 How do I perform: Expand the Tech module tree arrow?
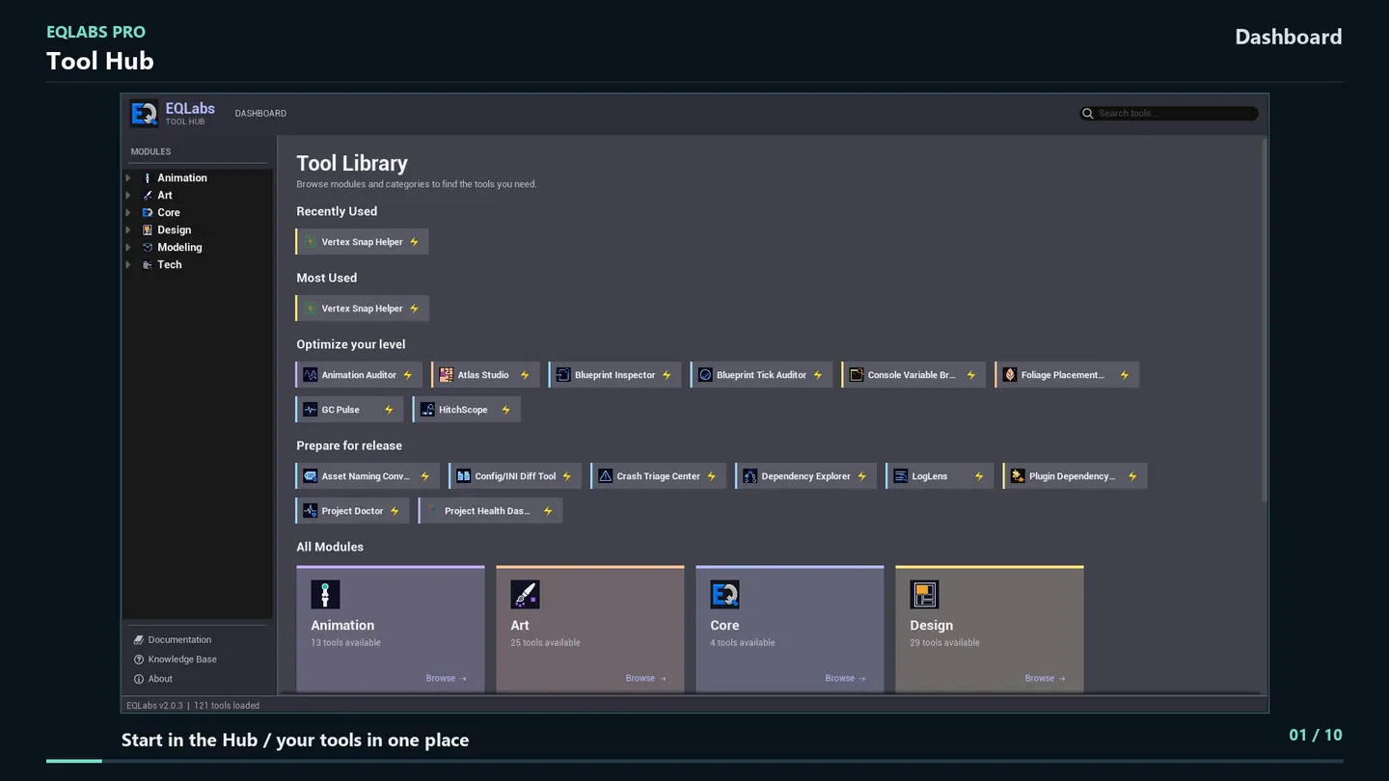point(128,265)
